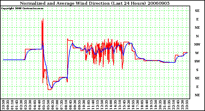Click the '04:05' time label
This screenshot has width=205, height=111.
(x=35, y=105)
